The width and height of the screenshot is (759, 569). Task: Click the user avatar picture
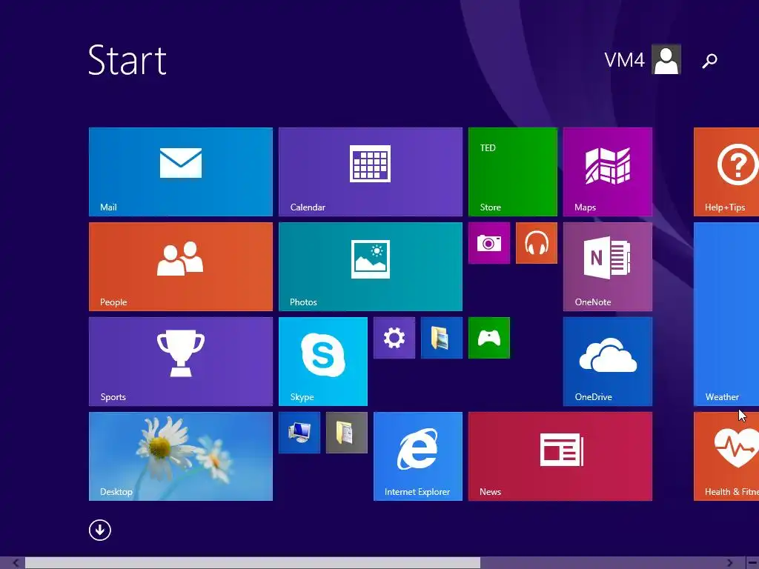coord(666,59)
